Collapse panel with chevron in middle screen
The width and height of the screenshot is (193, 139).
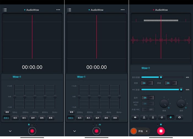pyautogui.click(x=75, y=131)
